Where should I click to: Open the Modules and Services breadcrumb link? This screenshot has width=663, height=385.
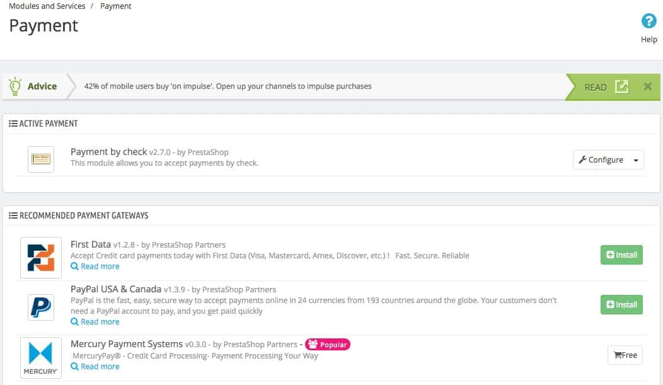pos(47,6)
